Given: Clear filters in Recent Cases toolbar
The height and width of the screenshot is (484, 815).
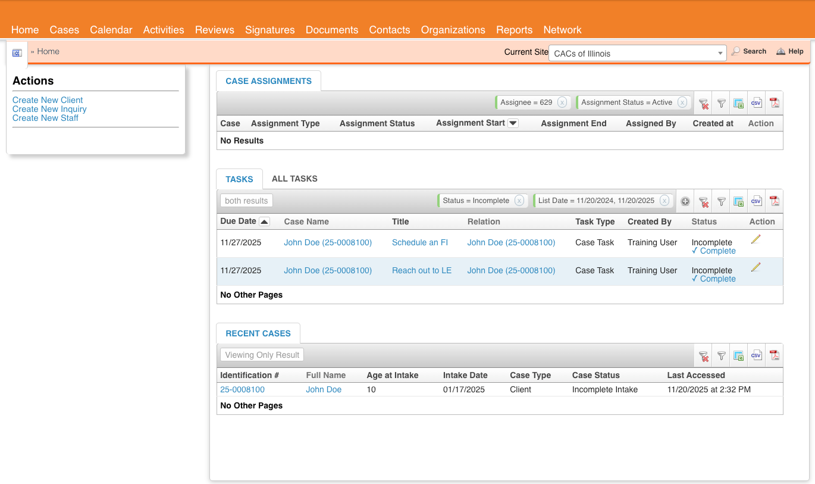Looking at the screenshot, I should (x=704, y=356).
